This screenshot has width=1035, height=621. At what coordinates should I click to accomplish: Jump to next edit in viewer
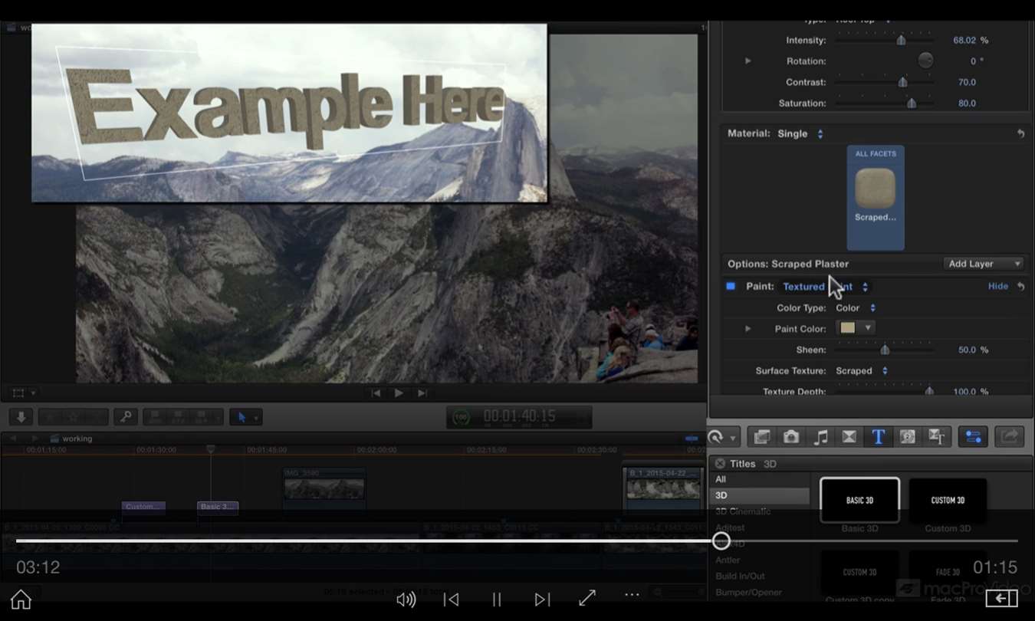click(422, 393)
